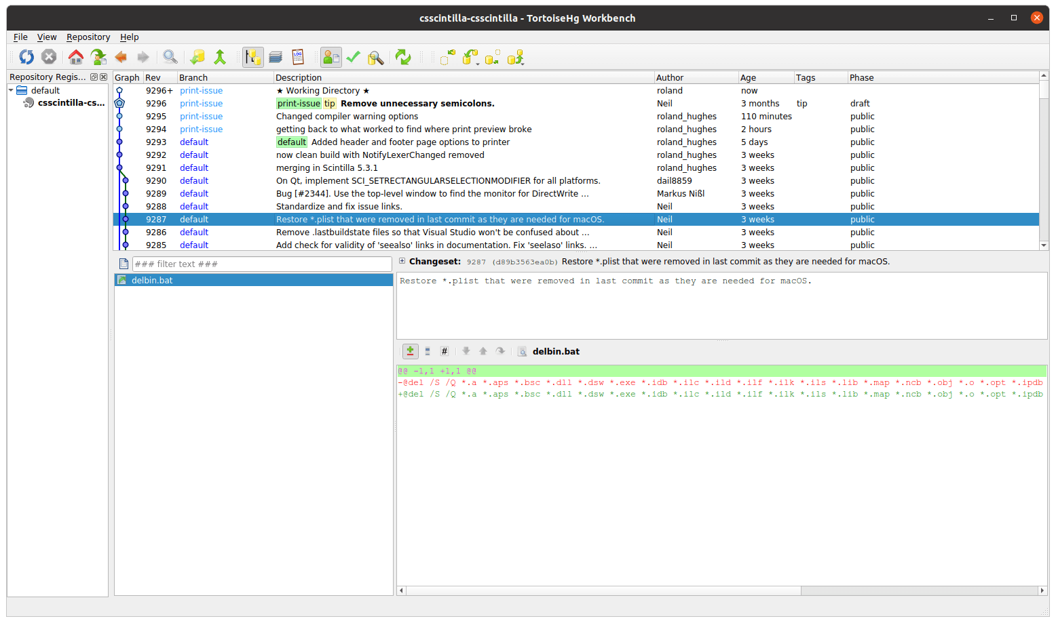Toggle the diff view (plus/minus) button
This screenshot has height=623, width=1056.
click(410, 351)
